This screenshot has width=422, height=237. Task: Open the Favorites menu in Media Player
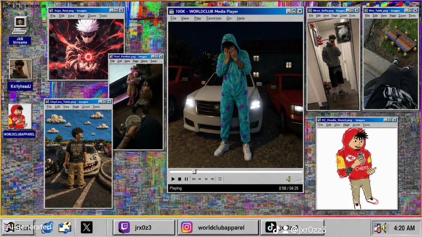(x=214, y=18)
